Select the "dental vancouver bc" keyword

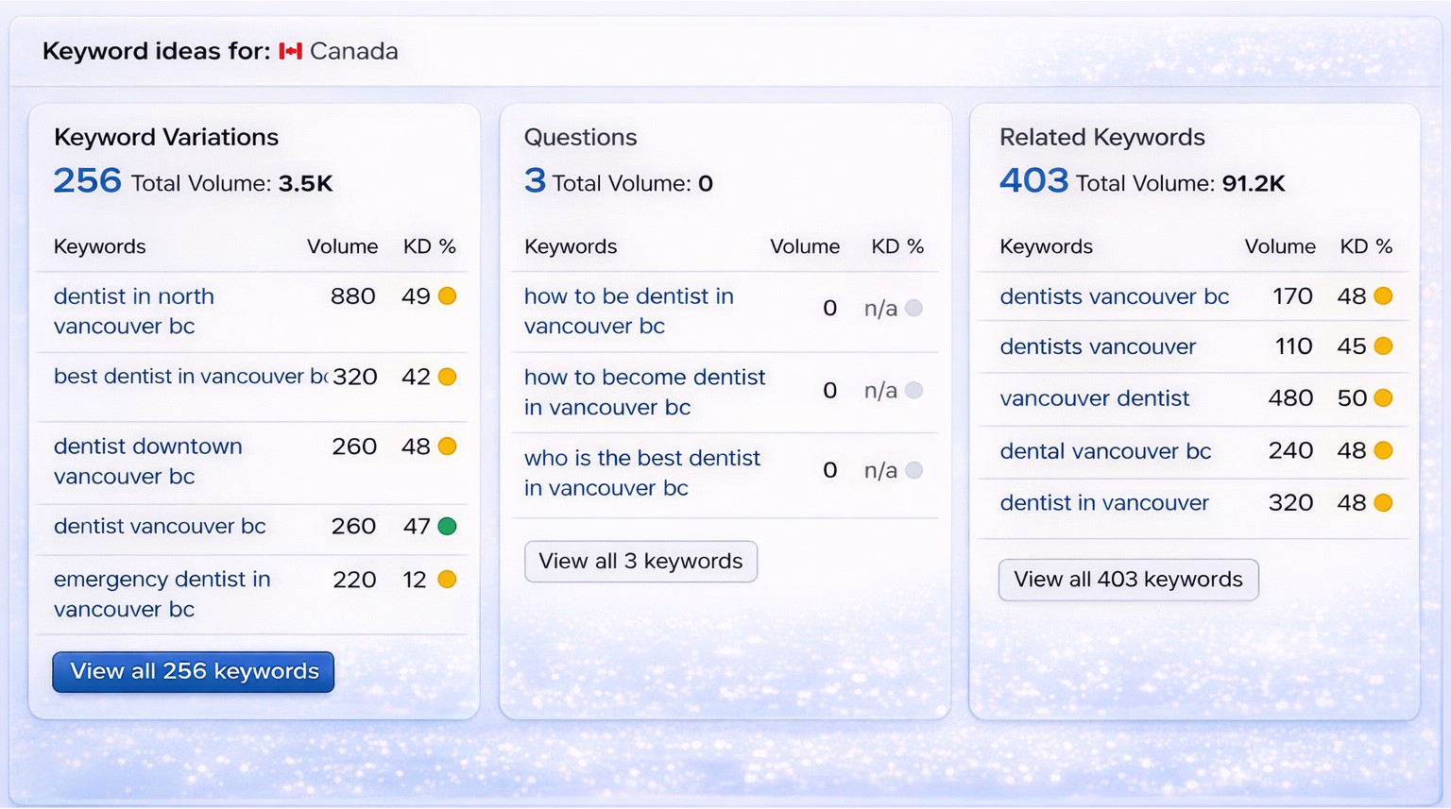coord(1106,451)
